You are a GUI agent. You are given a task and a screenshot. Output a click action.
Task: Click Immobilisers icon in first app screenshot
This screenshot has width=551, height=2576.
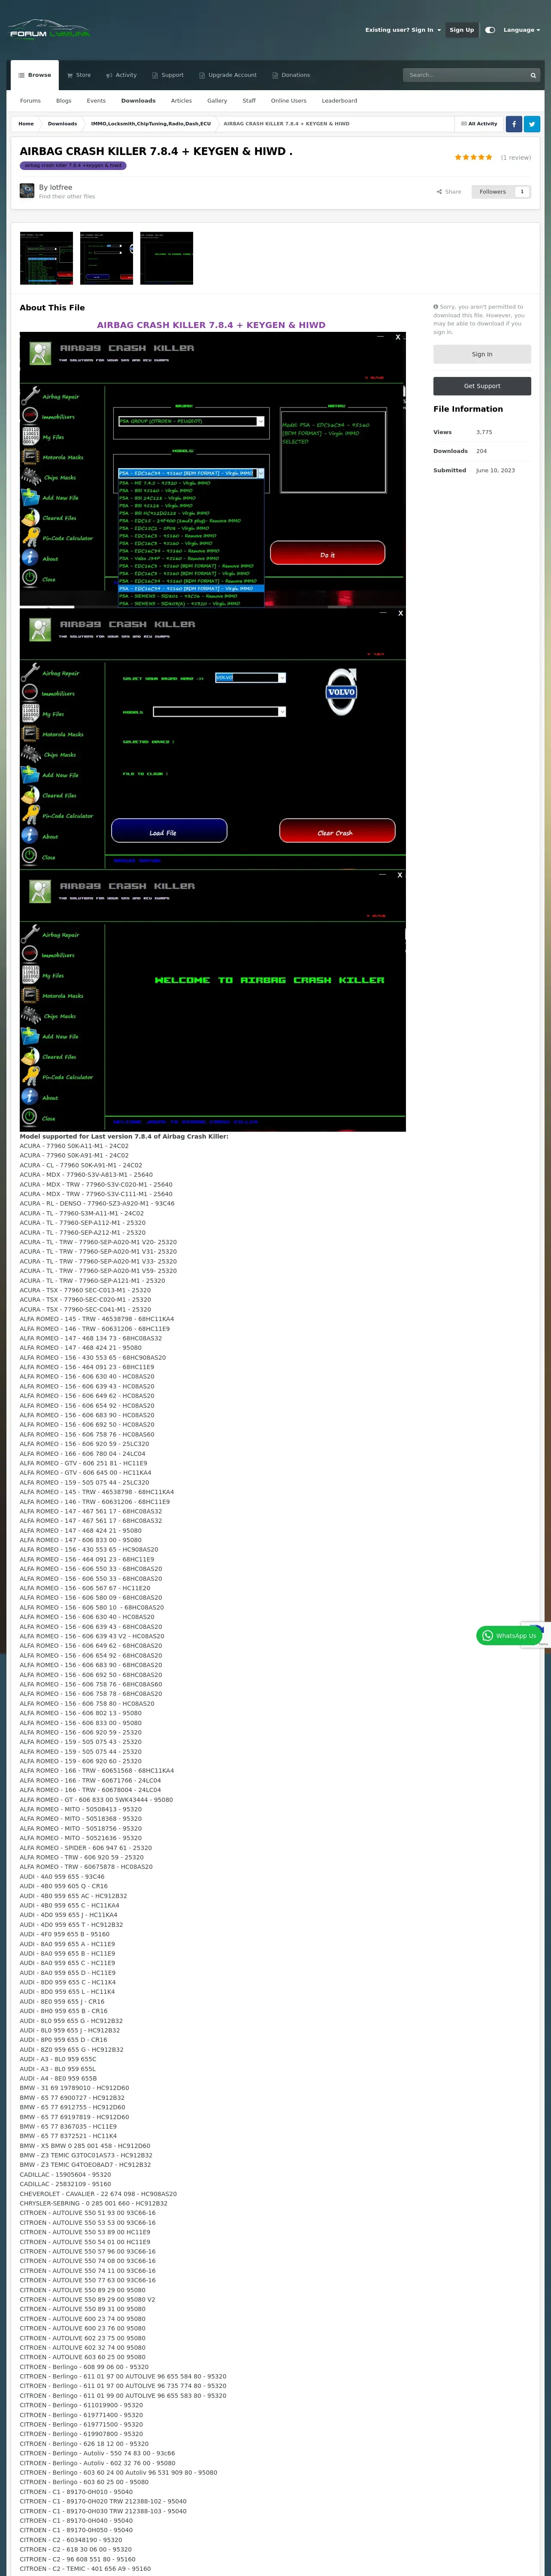(31, 416)
